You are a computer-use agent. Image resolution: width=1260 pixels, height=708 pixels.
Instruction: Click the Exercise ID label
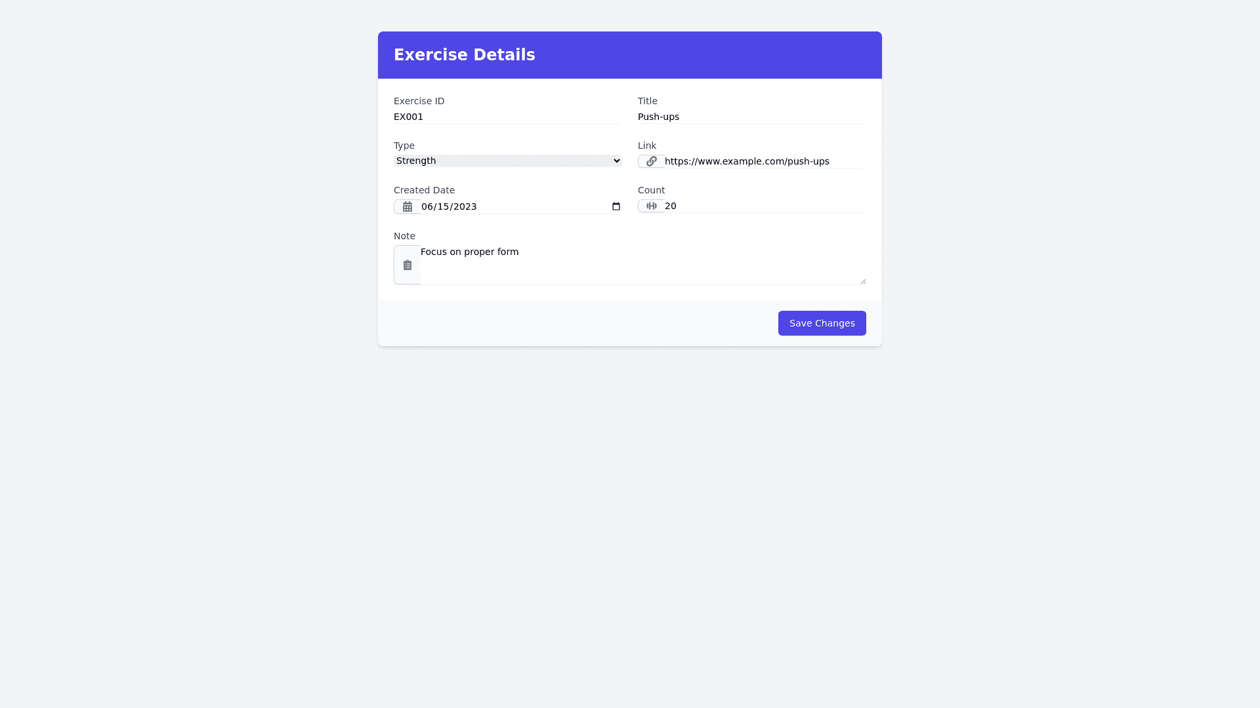tap(419, 101)
